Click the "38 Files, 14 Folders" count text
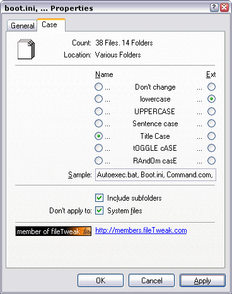 pyautogui.click(x=124, y=43)
